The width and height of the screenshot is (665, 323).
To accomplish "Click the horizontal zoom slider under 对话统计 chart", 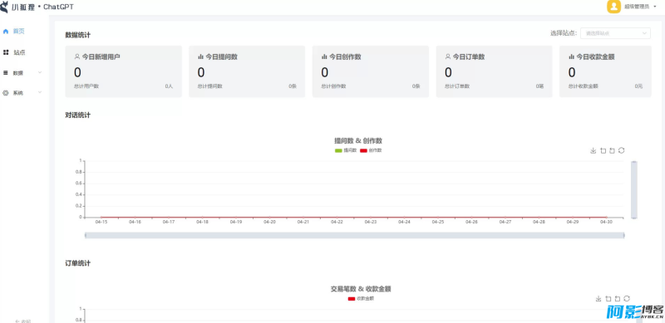I will click(x=355, y=235).
